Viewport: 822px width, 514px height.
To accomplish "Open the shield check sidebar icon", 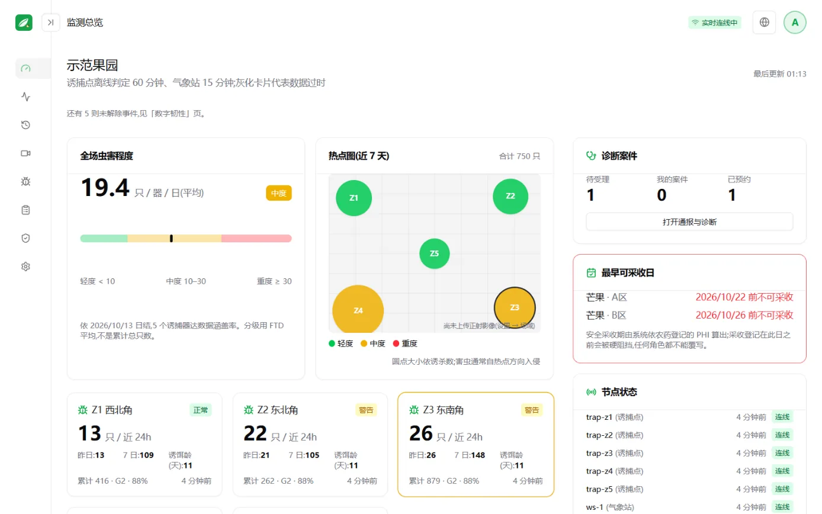I will point(25,238).
